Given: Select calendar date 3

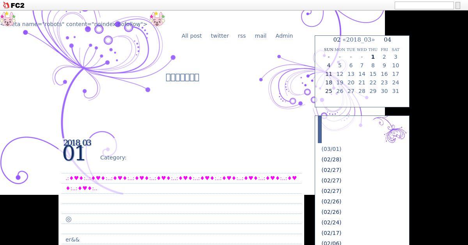Looking at the screenshot, I should 395,57.
